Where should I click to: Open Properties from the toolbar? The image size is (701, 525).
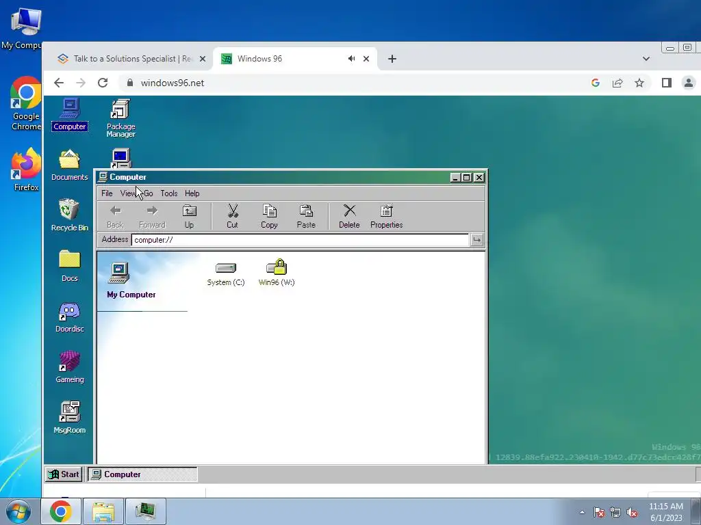coord(386,217)
